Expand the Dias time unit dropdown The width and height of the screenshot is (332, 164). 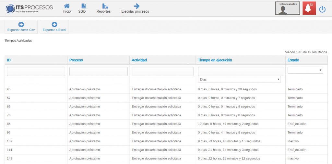tap(240, 80)
